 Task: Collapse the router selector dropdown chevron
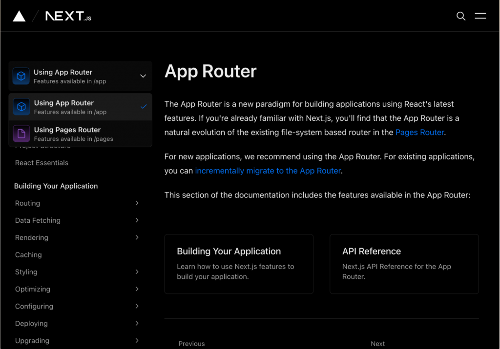point(143,76)
